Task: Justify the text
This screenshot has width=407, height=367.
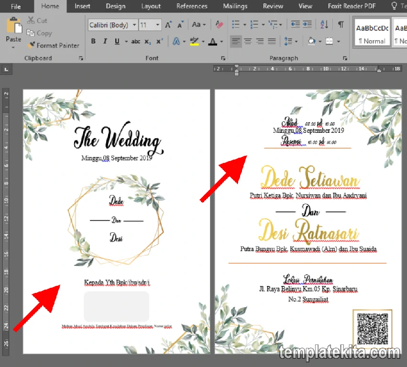Action: 272,41
